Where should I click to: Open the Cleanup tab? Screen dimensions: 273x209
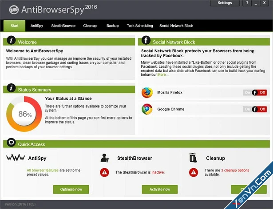(x=90, y=26)
